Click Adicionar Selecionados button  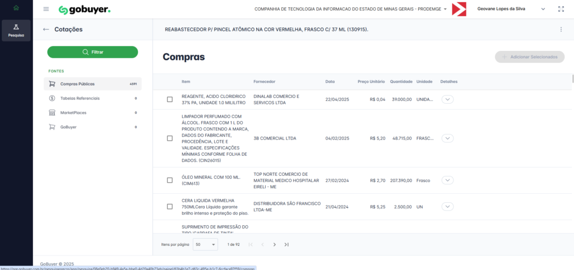529,57
